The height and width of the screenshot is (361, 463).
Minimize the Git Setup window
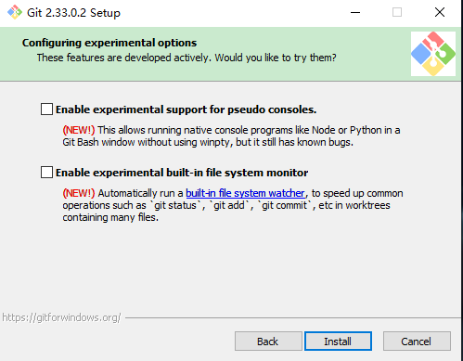click(x=355, y=13)
